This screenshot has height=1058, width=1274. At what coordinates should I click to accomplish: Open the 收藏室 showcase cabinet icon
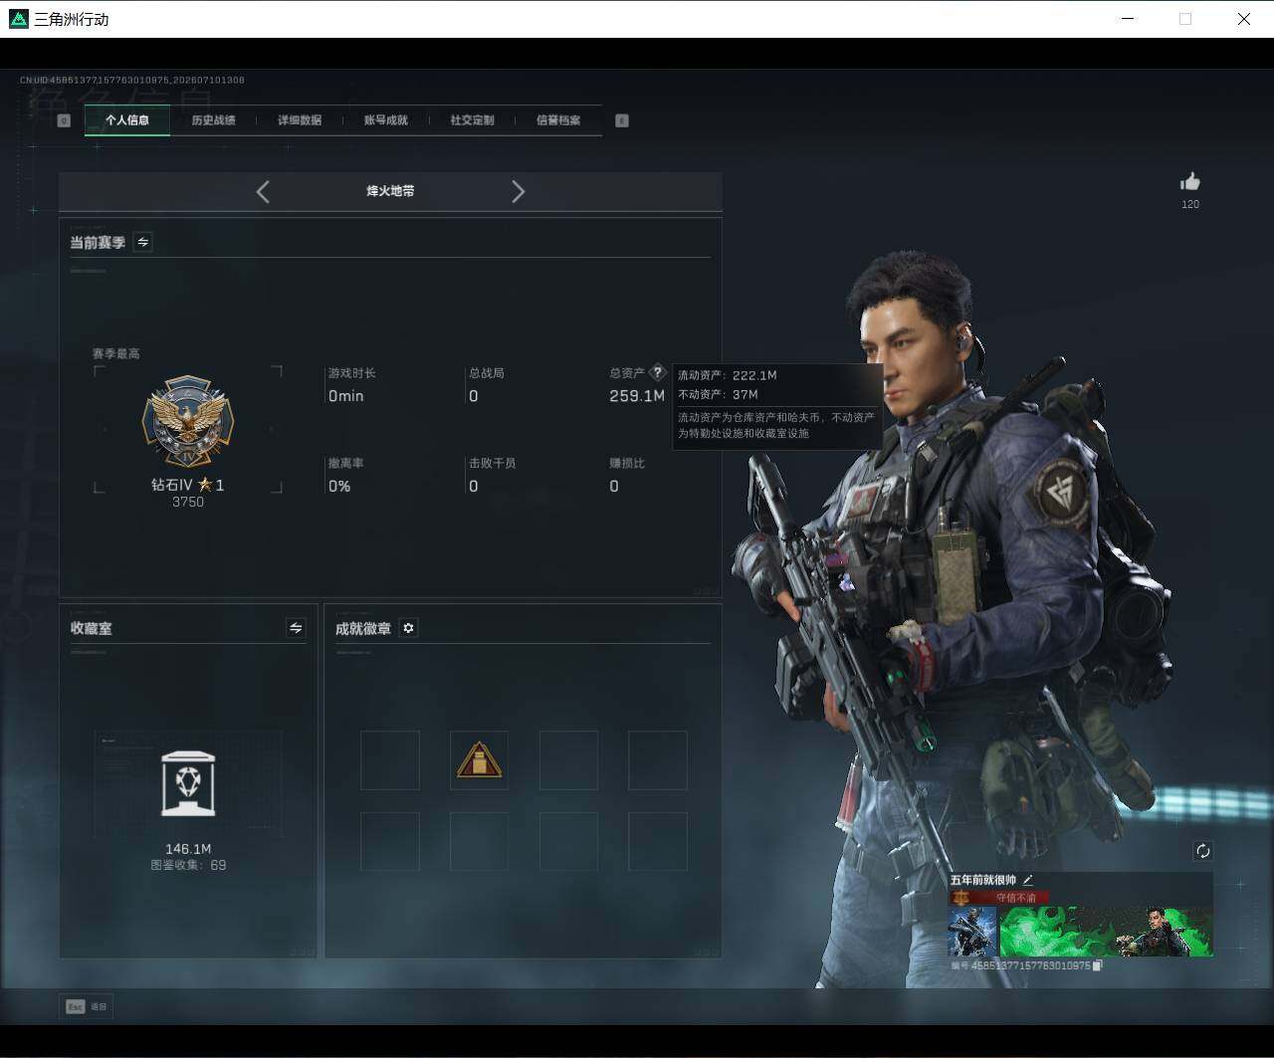(x=187, y=783)
